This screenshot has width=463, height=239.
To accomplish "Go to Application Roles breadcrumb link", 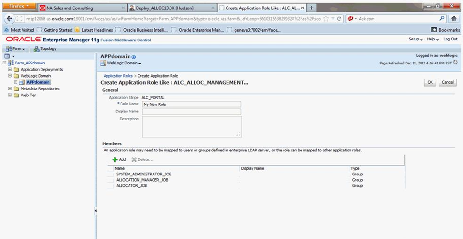I will (118, 76).
